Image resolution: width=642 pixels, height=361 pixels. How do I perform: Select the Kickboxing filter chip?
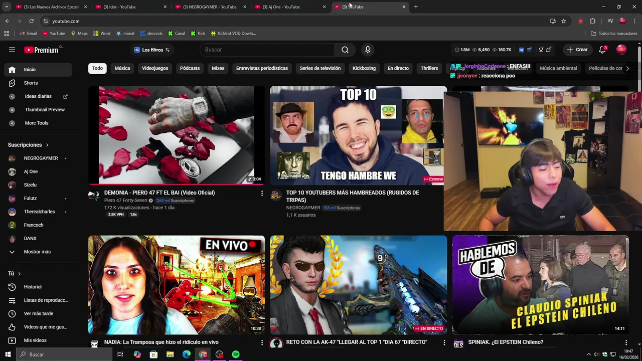pos(364,68)
